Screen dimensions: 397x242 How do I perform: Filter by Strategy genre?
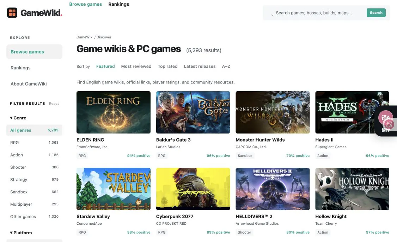tap(35, 180)
